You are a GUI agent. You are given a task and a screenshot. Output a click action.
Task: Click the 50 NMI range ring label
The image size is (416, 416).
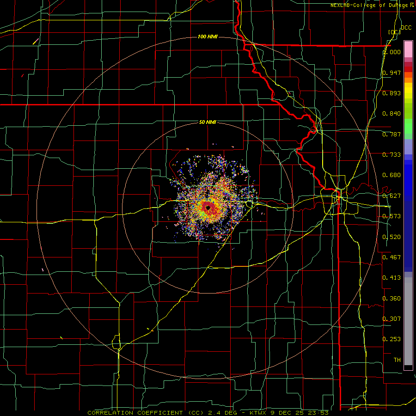tap(208, 122)
